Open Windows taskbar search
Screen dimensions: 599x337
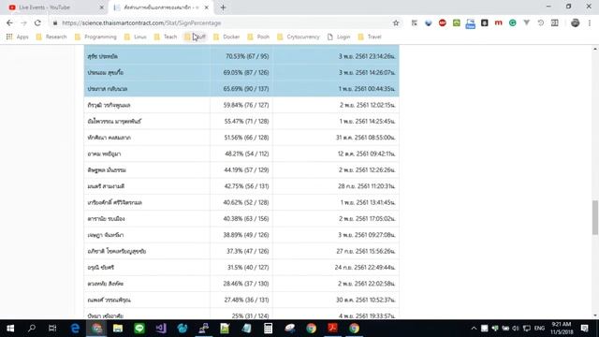pos(32,329)
